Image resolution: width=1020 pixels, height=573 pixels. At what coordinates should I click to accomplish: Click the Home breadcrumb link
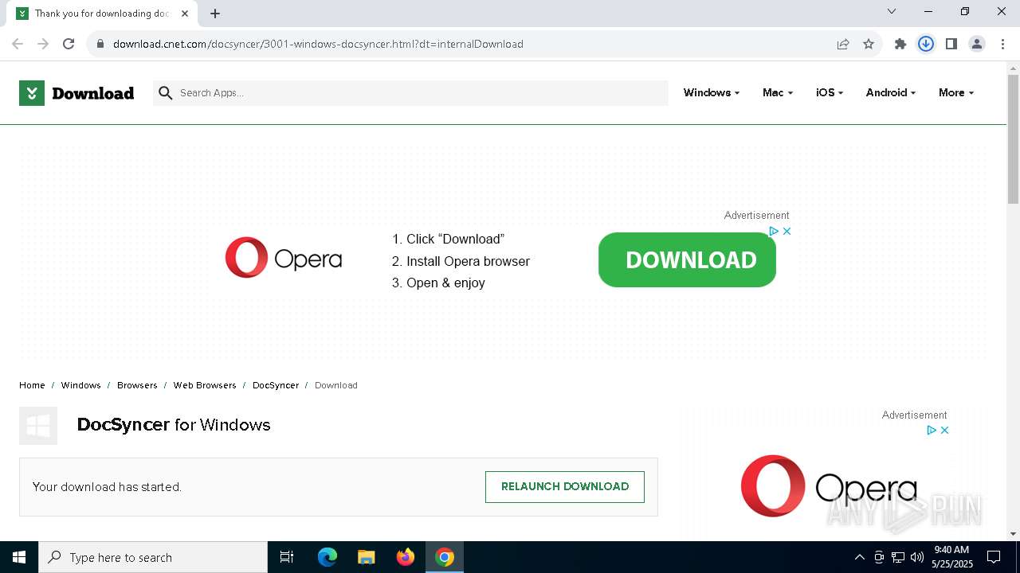click(32, 385)
